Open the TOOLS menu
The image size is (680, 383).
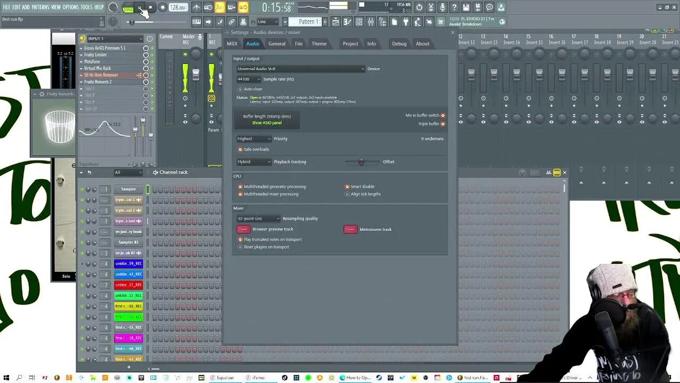tap(87, 7)
